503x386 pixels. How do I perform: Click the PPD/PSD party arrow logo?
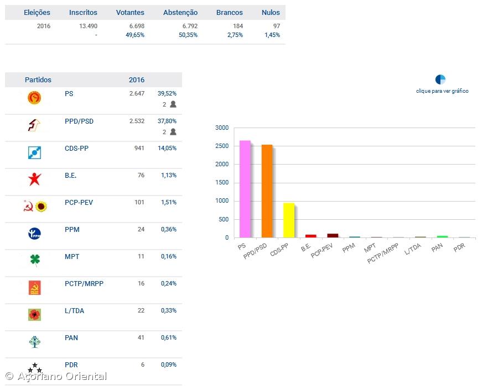pyautogui.click(x=34, y=125)
